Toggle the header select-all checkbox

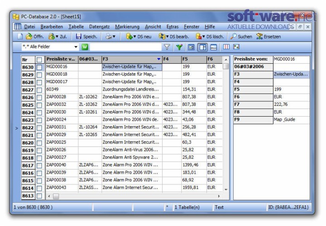coord(39,60)
